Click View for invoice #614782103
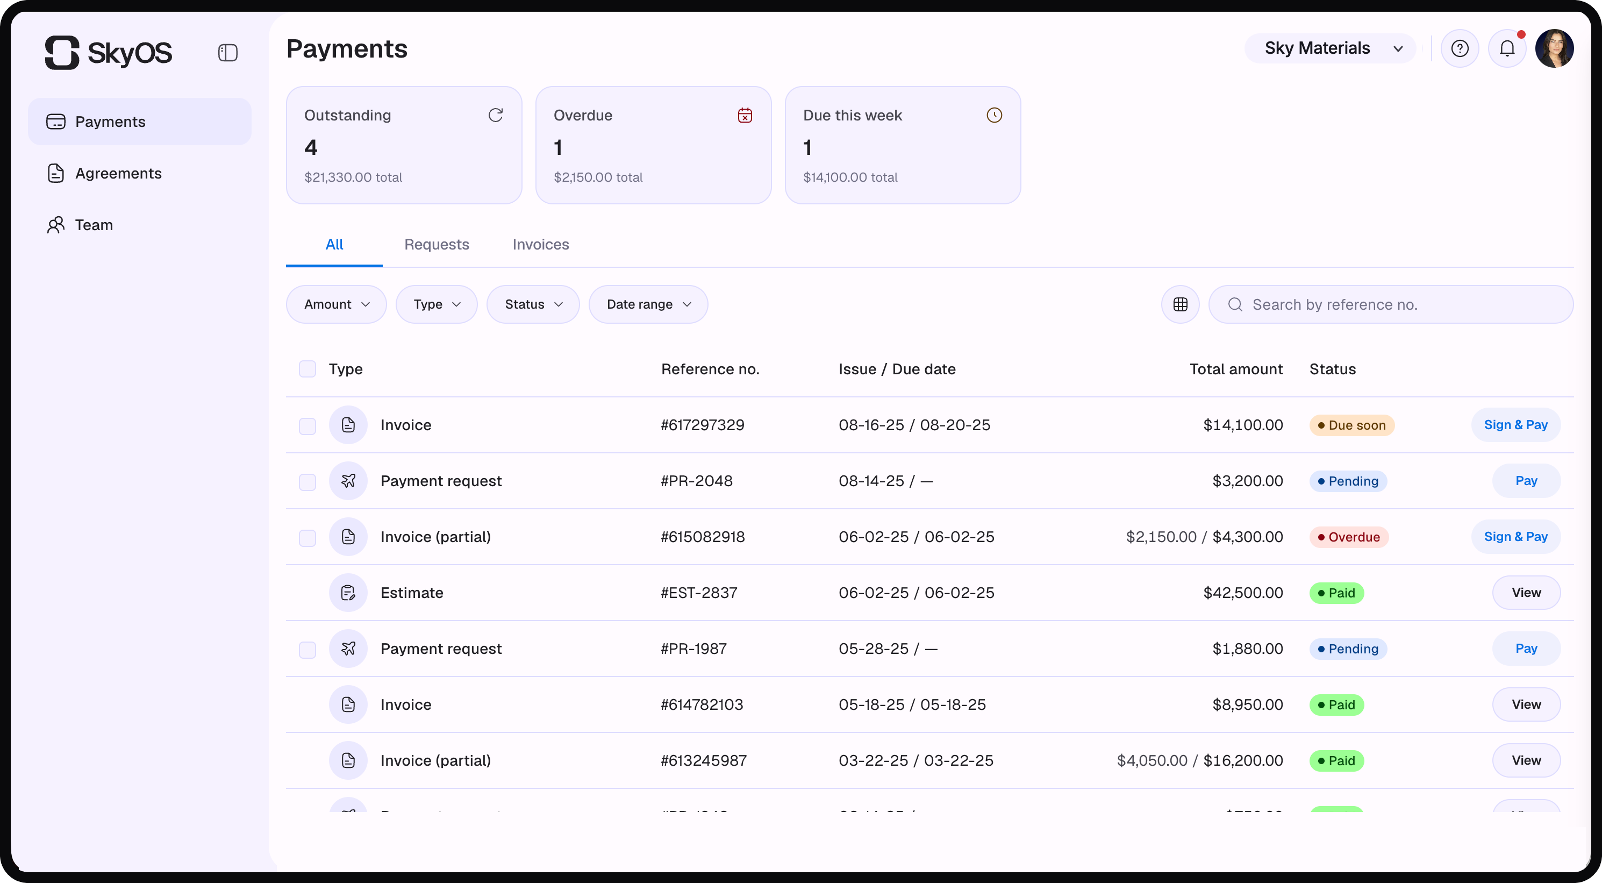Viewport: 1602px width, 883px height. [x=1526, y=705]
